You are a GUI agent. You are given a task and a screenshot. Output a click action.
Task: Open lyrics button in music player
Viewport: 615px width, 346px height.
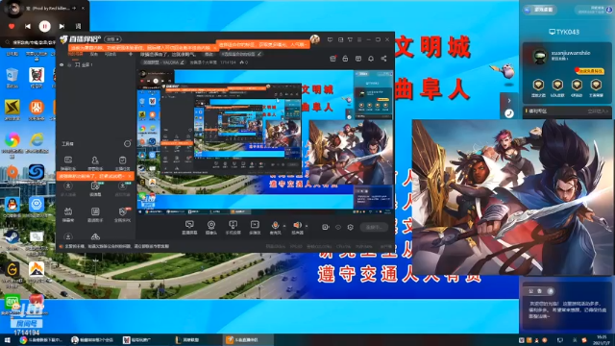[x=78, y=26]
